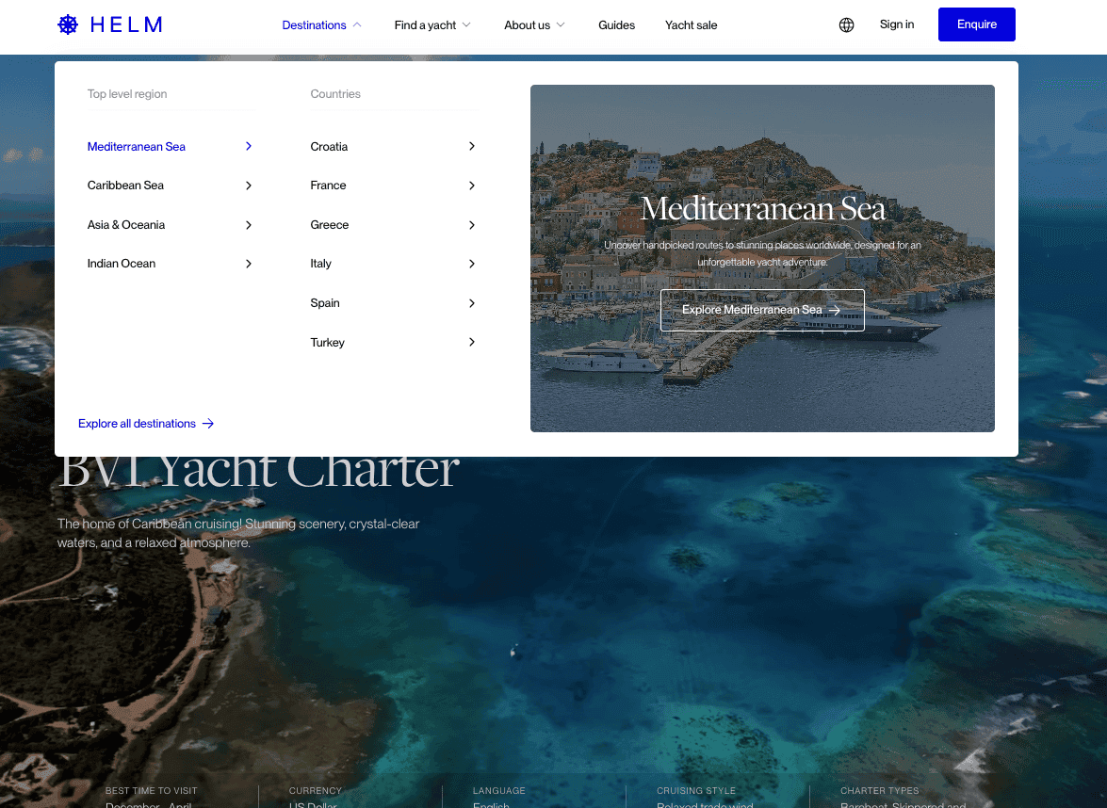The width and height of the screenshot is (1107, 808).
Task: Select Mediterranean Sea in top level regions
Action: 137,147
